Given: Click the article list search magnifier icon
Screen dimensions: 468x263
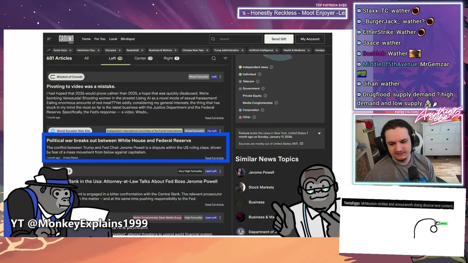Looking at the screenshot, I should (x=214, y=58).
